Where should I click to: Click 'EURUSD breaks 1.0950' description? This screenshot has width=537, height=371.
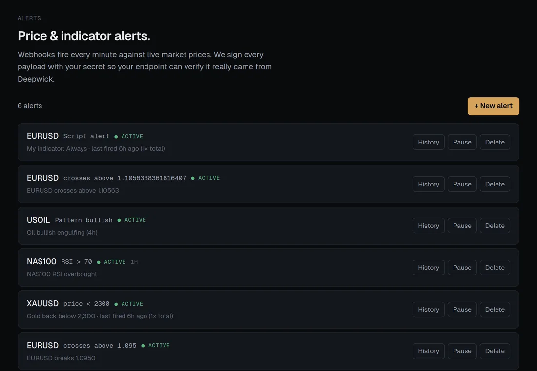[x=61, y=358]
